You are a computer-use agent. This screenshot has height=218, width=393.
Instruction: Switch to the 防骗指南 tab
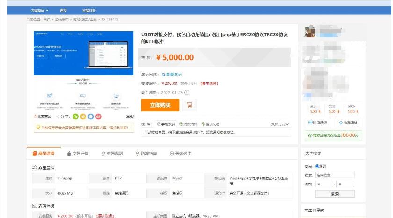146,153
